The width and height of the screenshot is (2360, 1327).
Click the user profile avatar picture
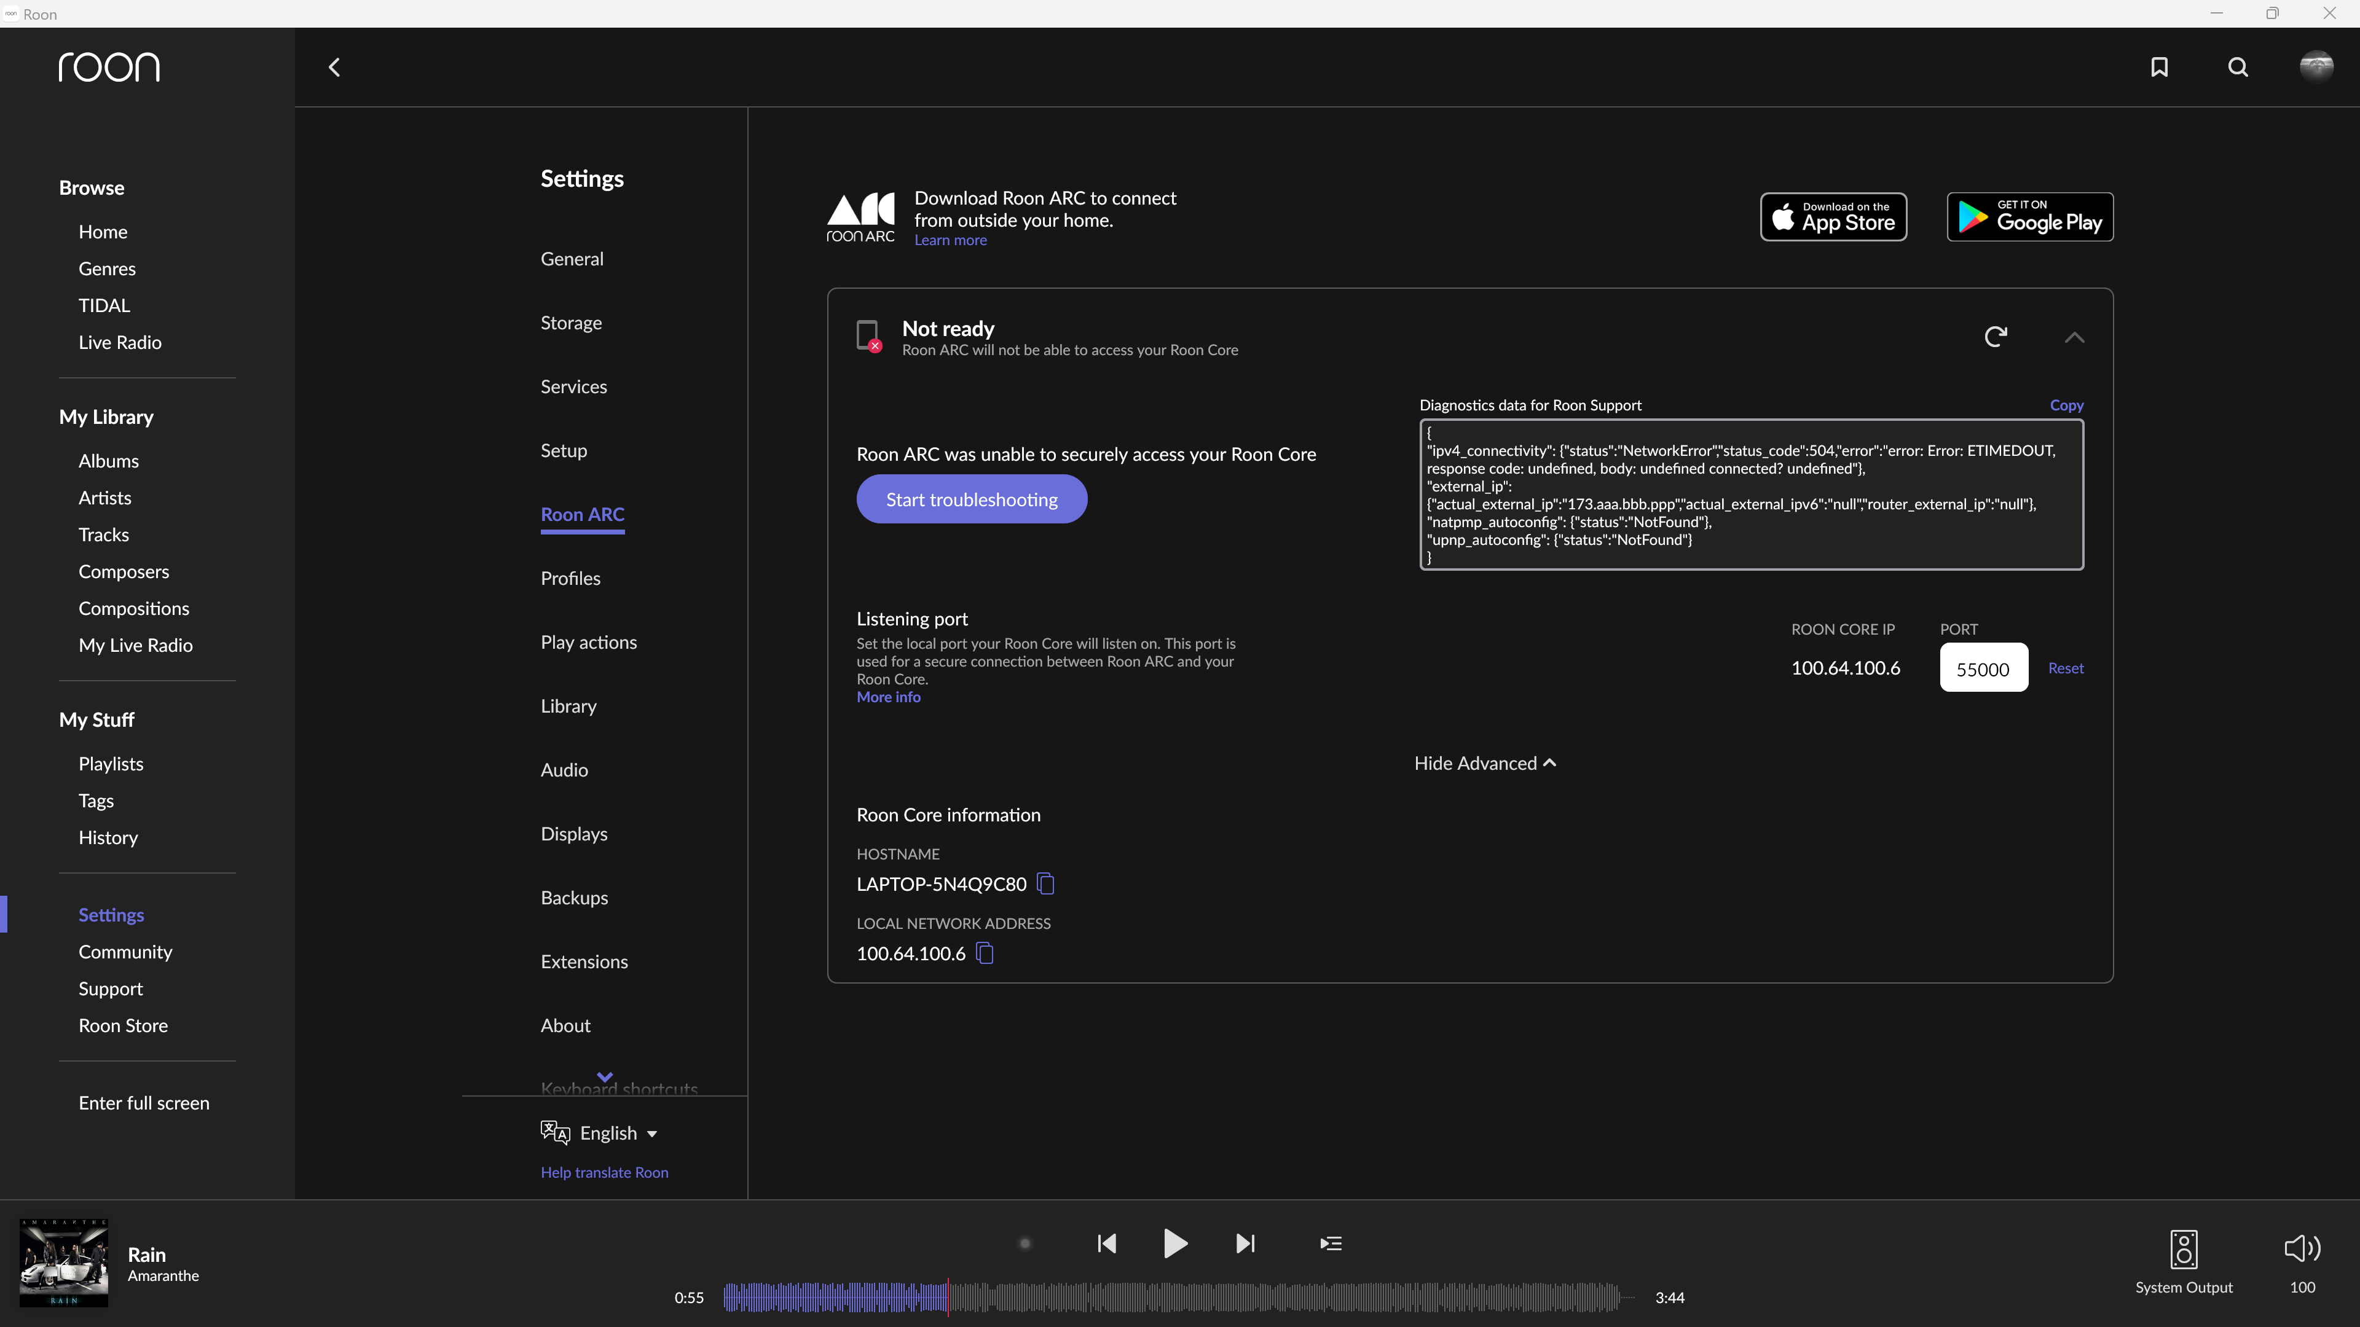[x=2317, y=67]
